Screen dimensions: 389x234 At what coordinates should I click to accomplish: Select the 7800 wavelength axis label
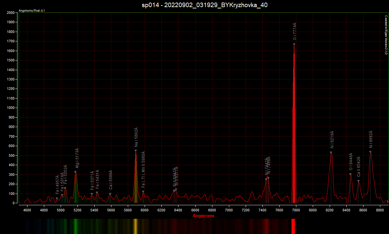tap(296, 210)
